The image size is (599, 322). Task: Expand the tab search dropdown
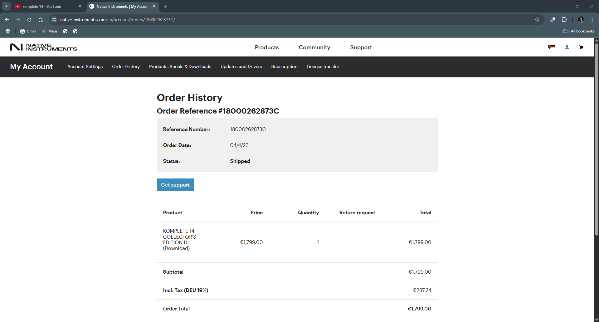pos(6,6)
